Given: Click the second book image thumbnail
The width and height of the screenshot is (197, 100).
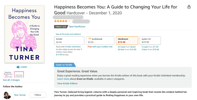Looking at the screenshot, I should (19, 74).
